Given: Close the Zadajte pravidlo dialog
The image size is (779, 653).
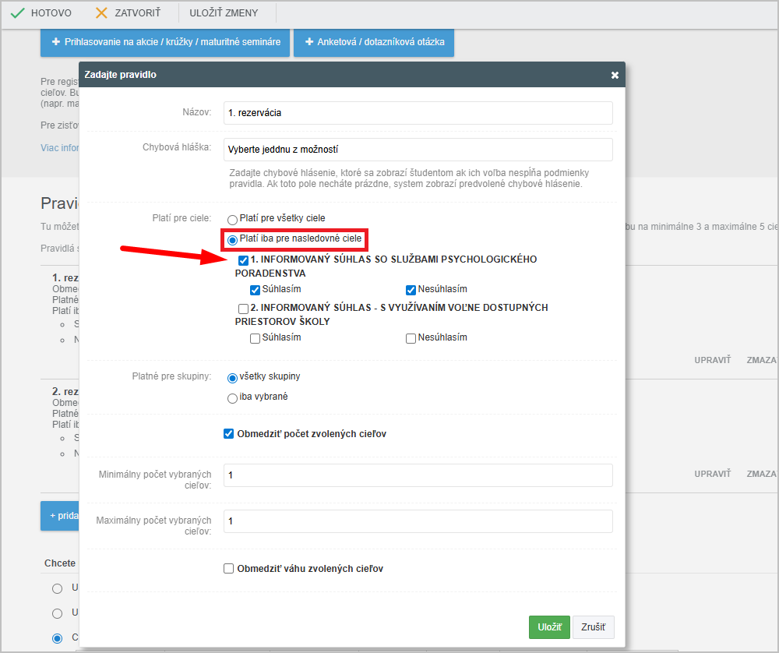Looking at the screenshot, I should click(615, 75).
